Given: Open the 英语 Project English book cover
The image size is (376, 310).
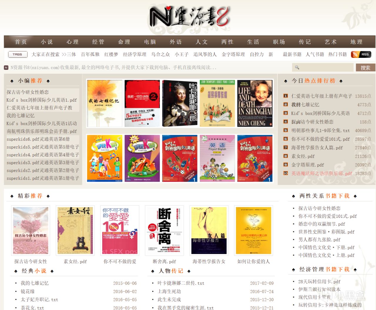Looking at the screenshot, I should click(217, 159).
